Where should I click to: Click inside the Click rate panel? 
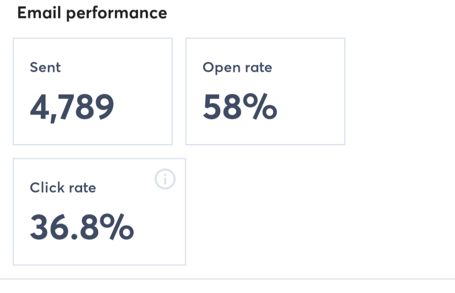click(100, 211)
